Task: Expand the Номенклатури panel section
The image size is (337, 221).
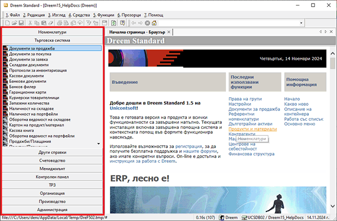Action: coord(52,32)
